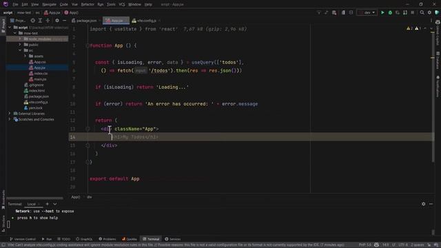The height and width of the screenshot is (248, 441).
Task: Toggle code folding on function App line
Action: pos(88,45)
